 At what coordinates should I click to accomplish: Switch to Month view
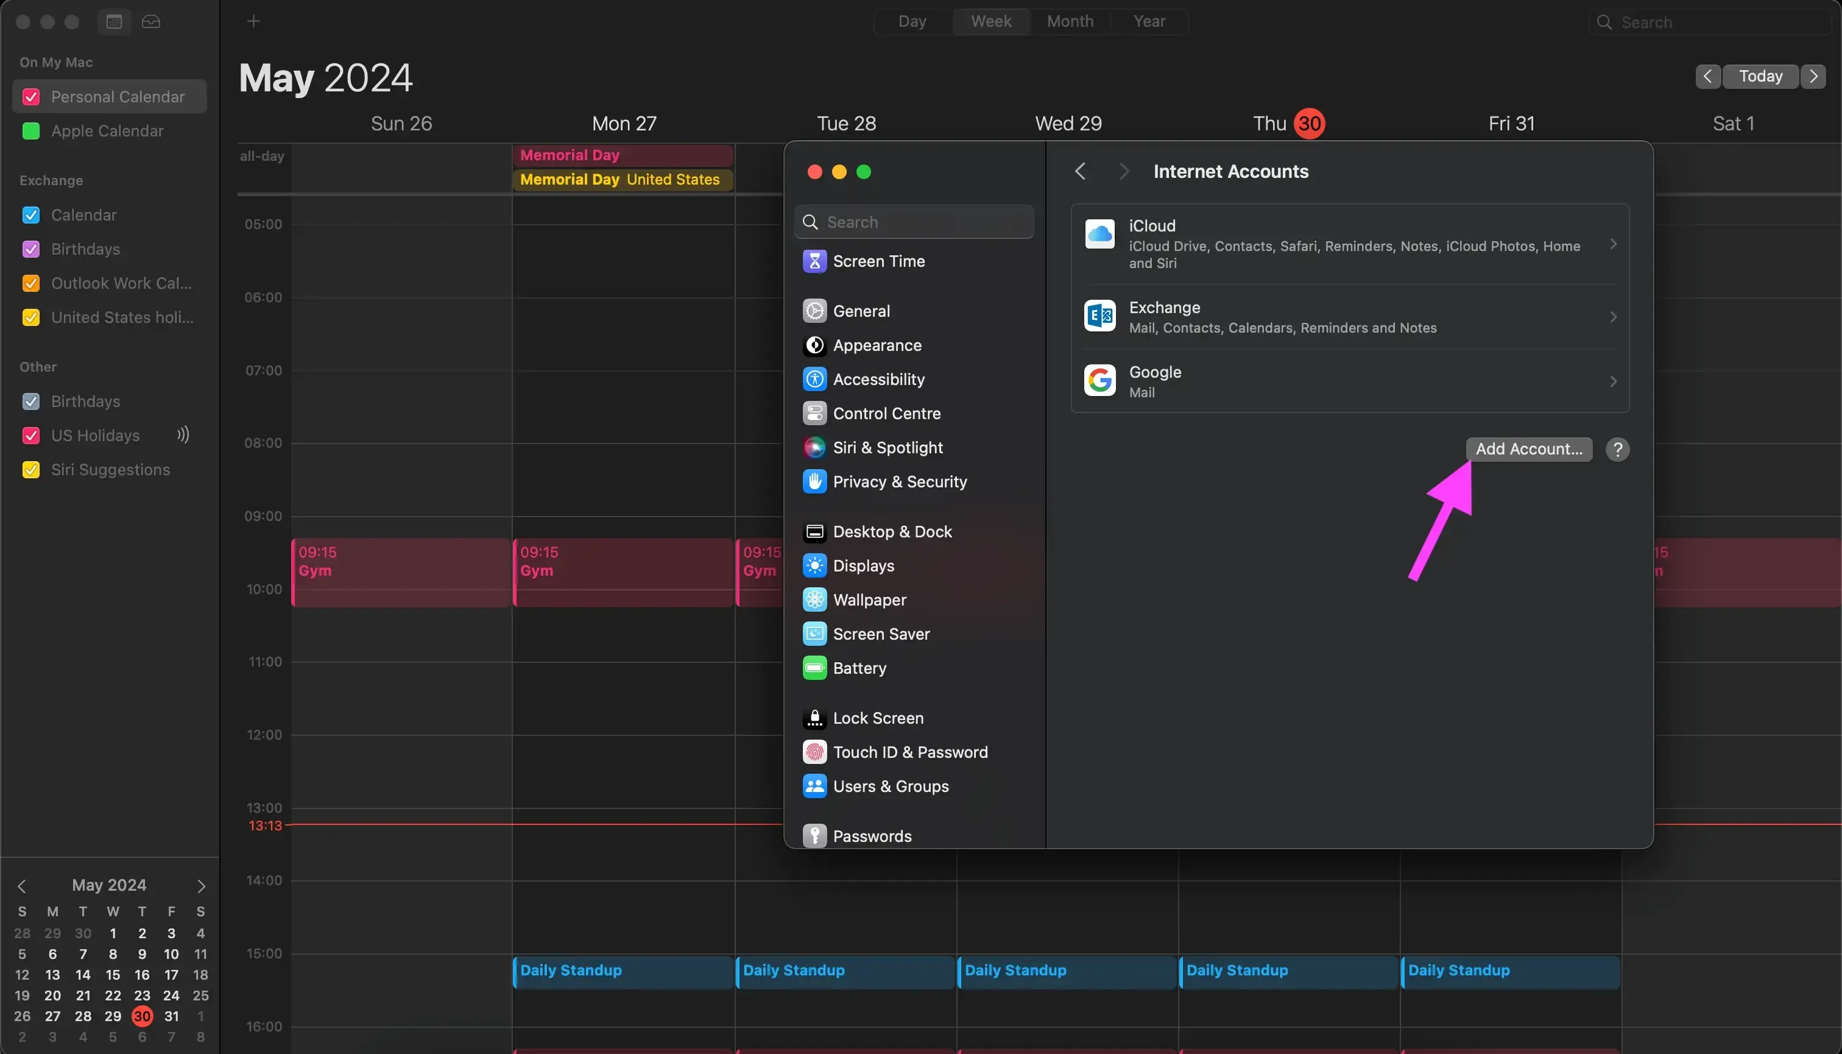point(1069,21)
